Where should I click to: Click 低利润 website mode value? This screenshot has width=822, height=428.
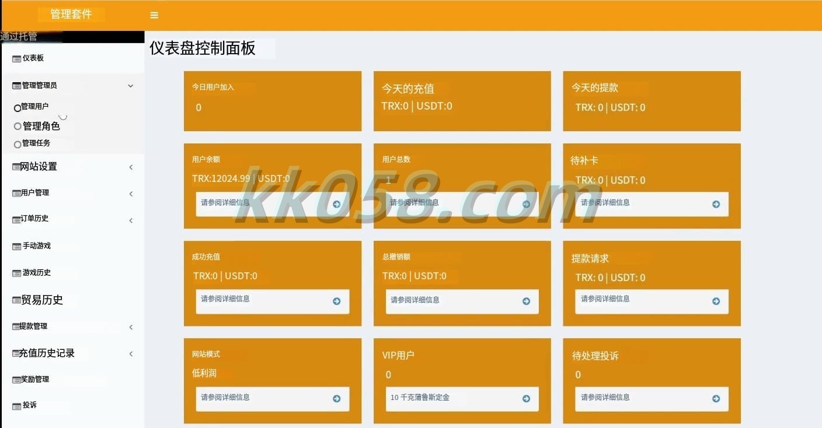tap(204, 373)
